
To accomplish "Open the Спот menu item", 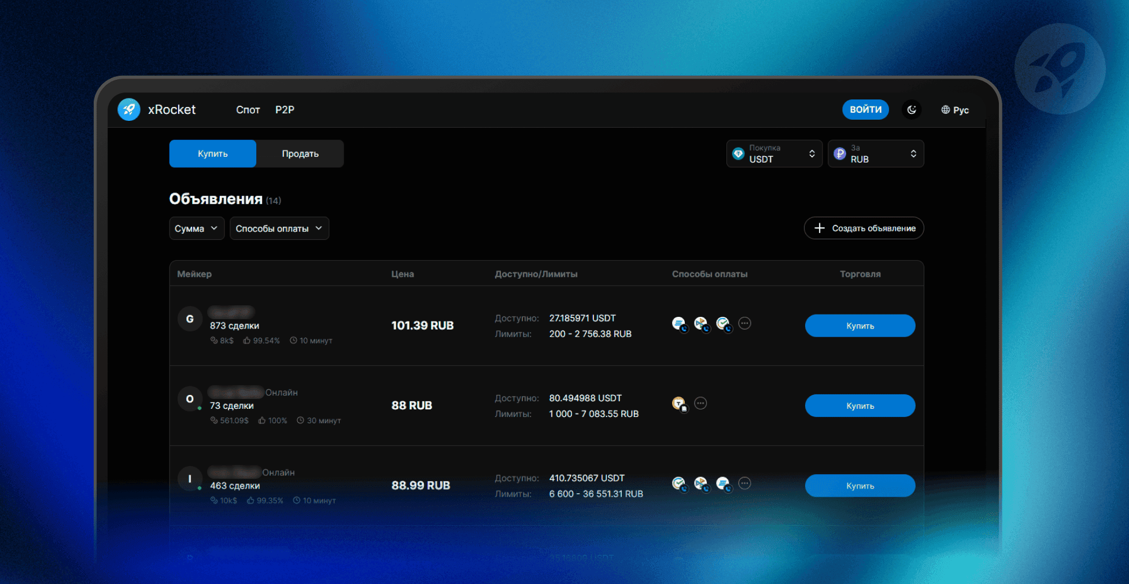I will 248,110.
